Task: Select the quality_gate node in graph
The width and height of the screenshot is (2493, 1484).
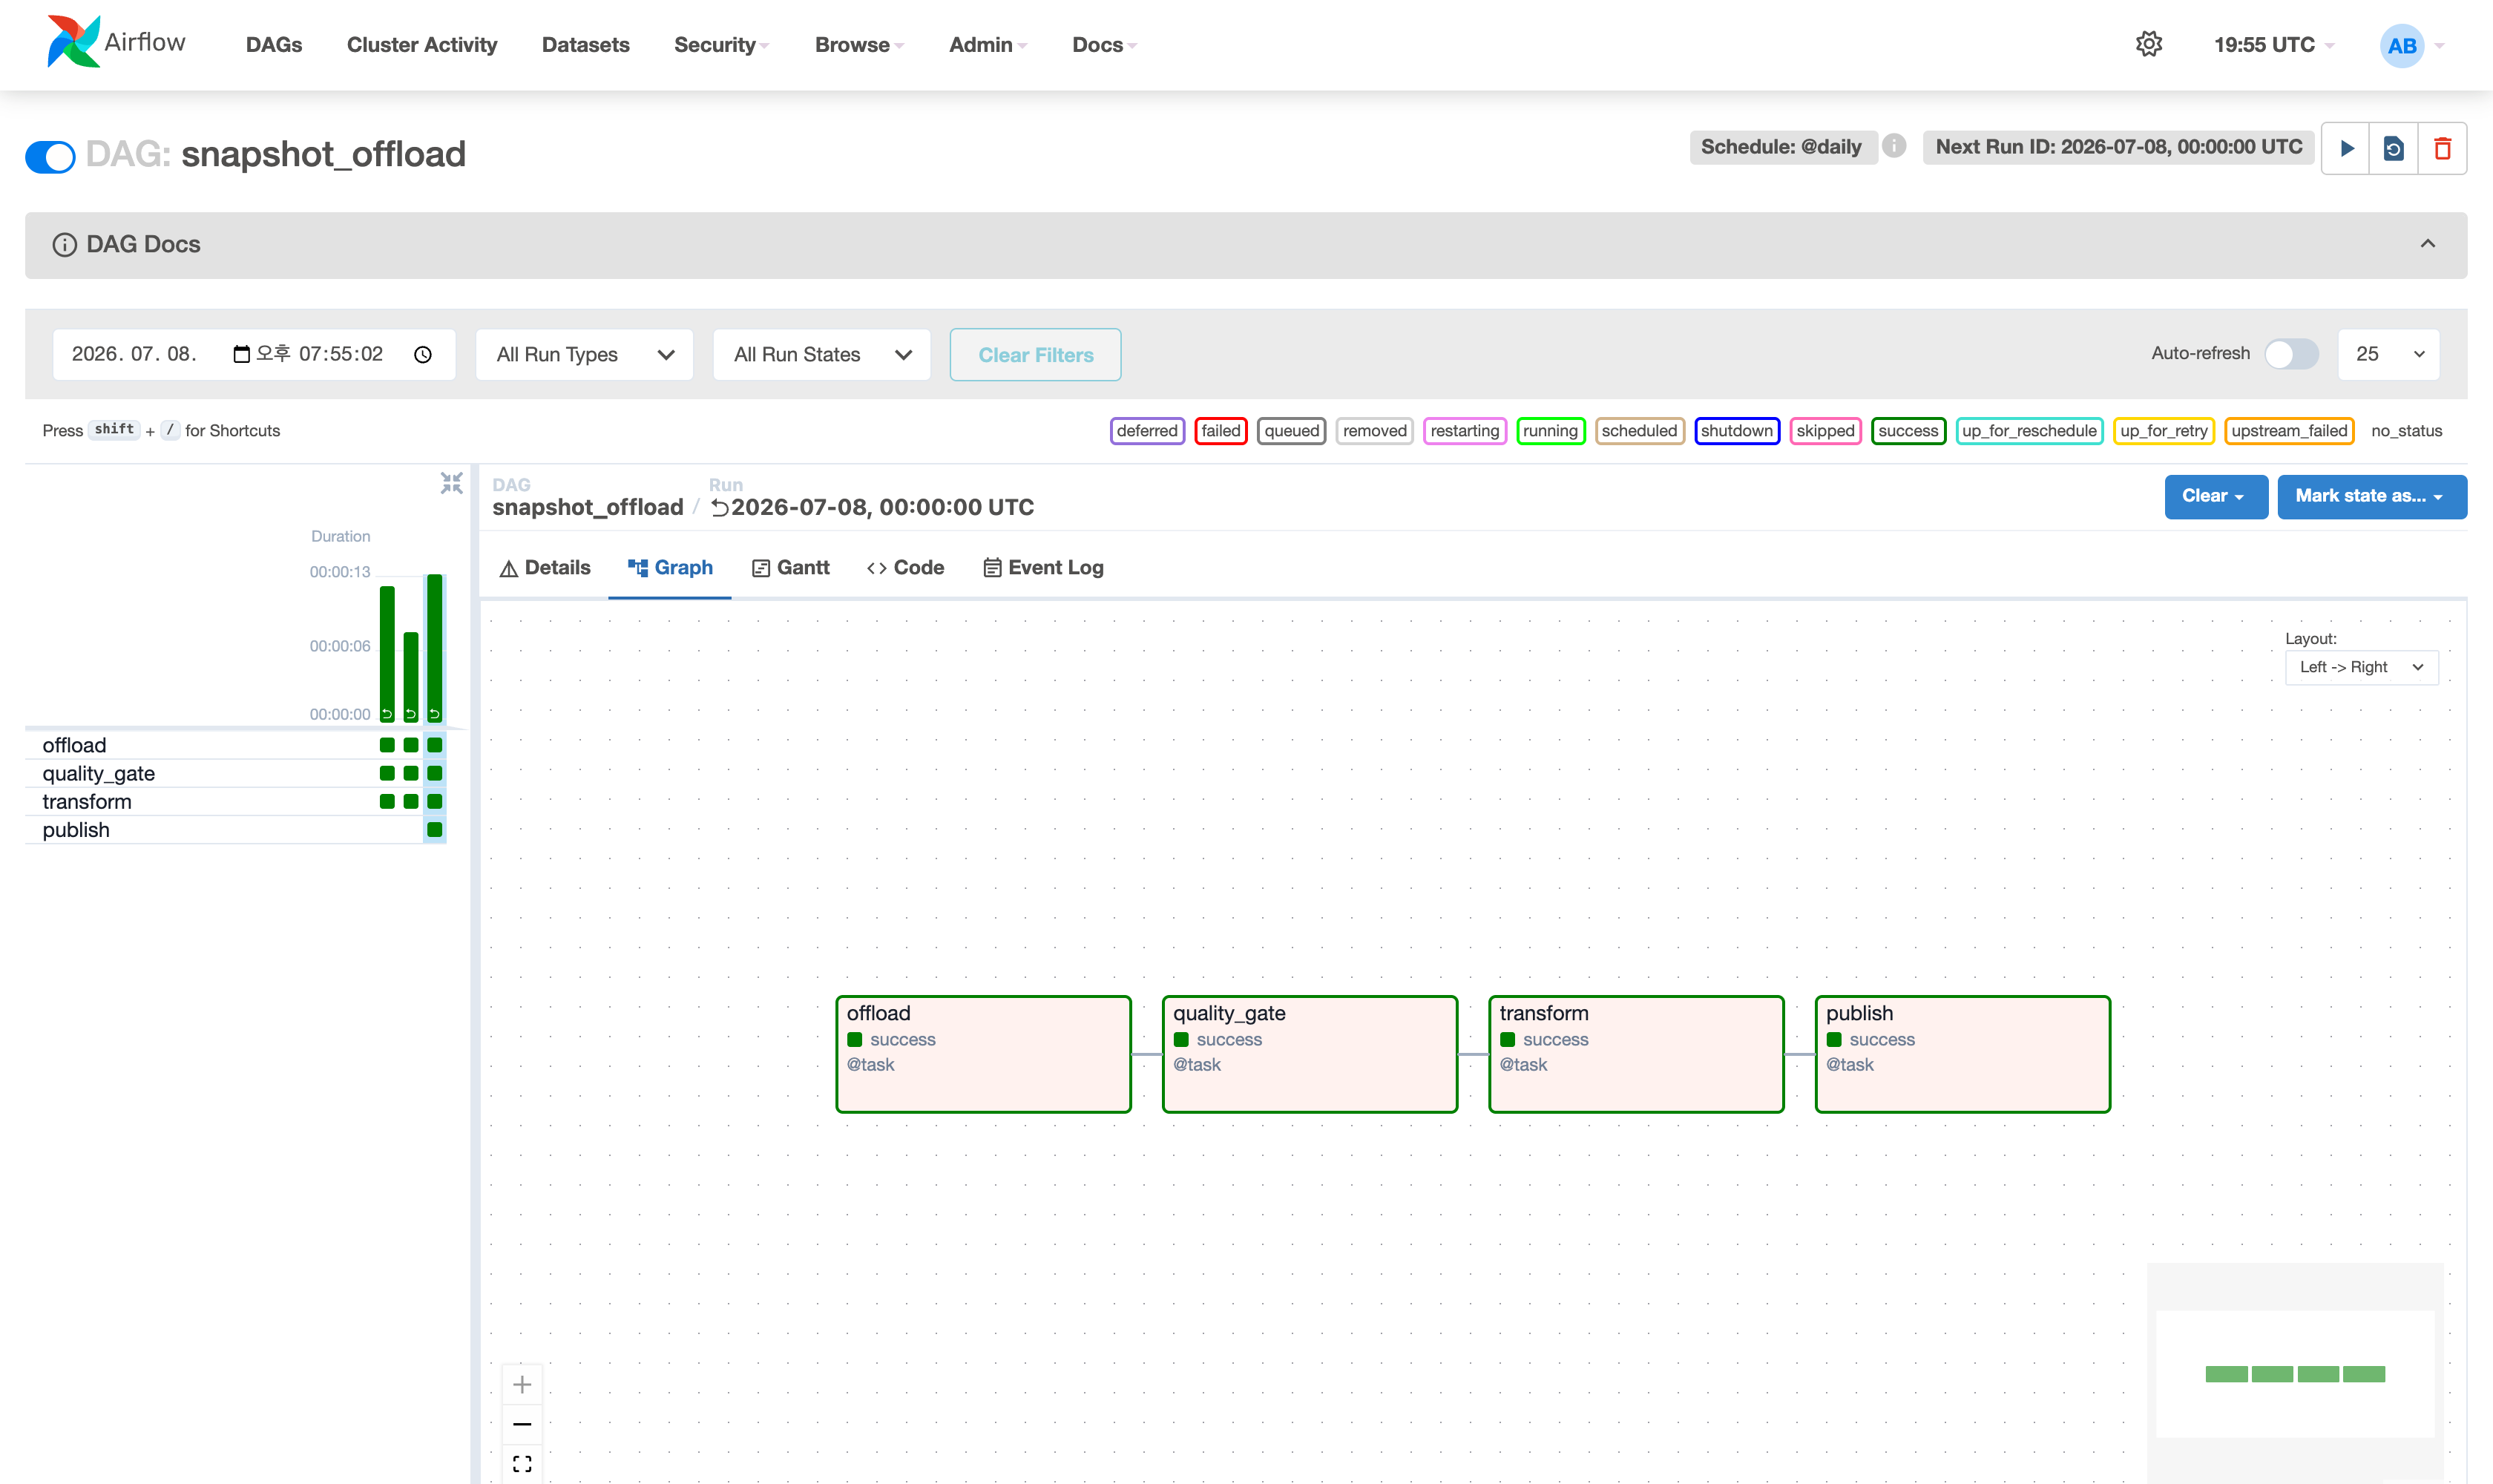Action: tap(1310, 1054)
